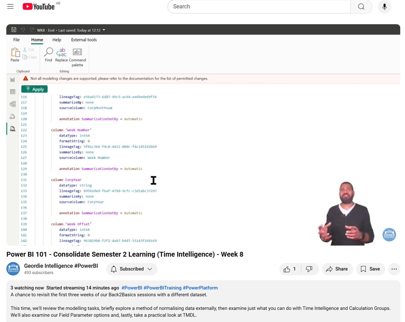Image resolution: width=405 pixels, height=322 pixels.
Task: Select the Table view sidebar icon
Action: click(x=12, y=92)
